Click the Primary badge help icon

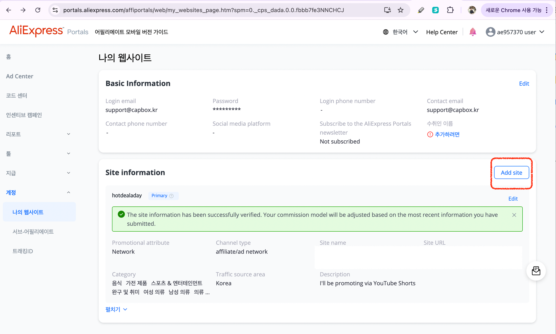click(172, 196)
